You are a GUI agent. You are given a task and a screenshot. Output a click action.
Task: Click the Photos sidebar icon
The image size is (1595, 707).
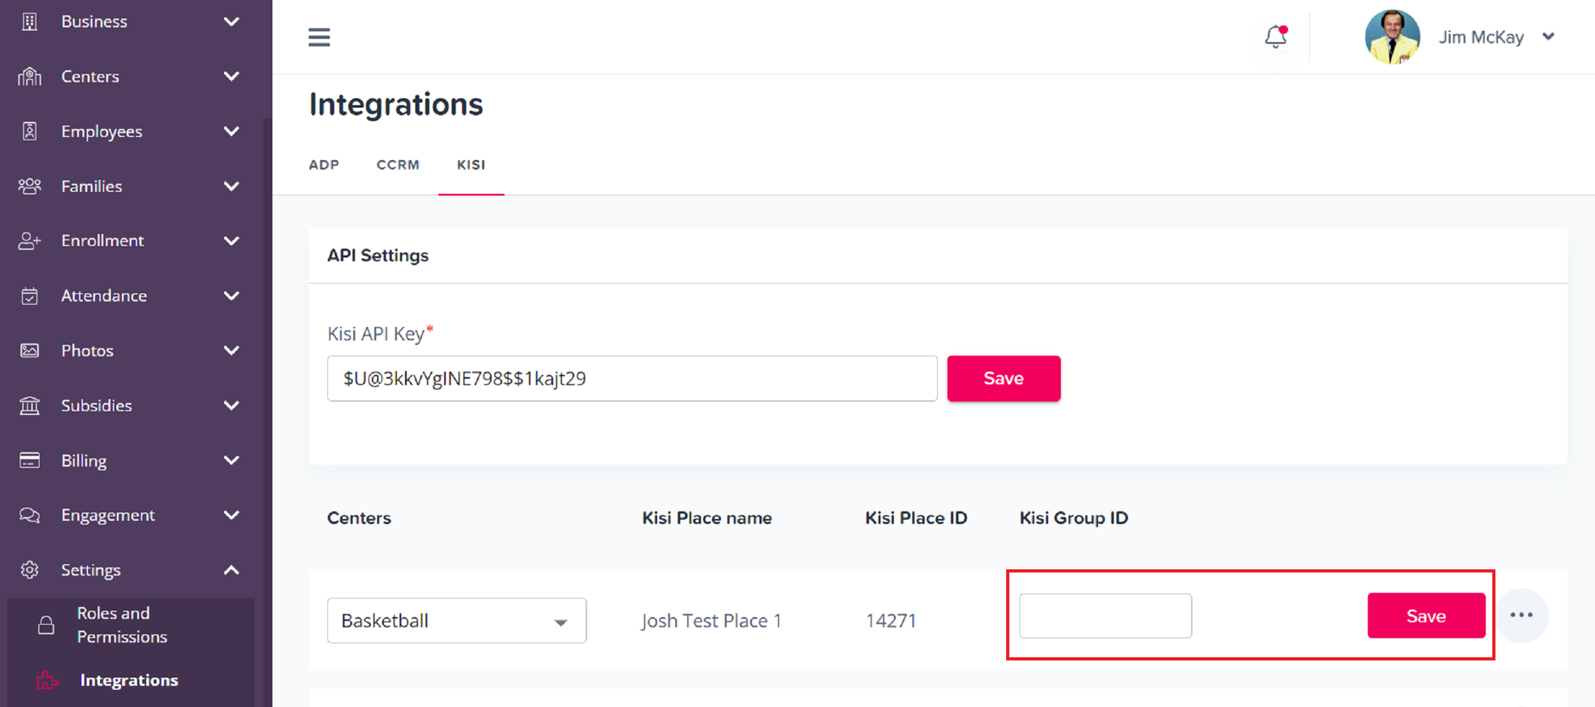pyautogui.click(x=29, y=351)
